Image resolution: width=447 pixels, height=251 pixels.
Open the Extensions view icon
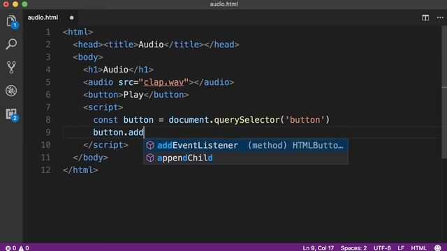point(11,114)
